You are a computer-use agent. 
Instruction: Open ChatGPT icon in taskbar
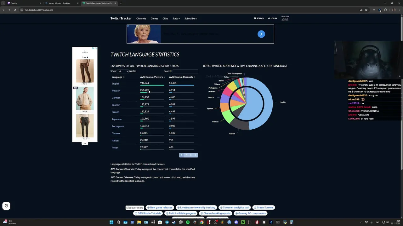[x=181, y=222]
